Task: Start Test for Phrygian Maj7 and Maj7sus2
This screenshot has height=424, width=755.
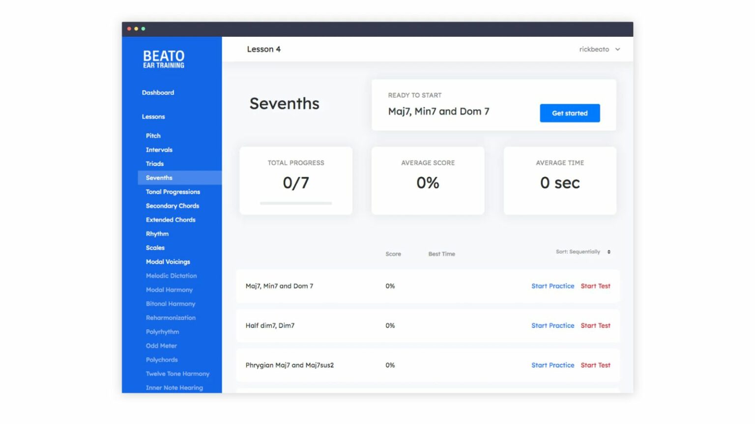Action: coord(595,365)
